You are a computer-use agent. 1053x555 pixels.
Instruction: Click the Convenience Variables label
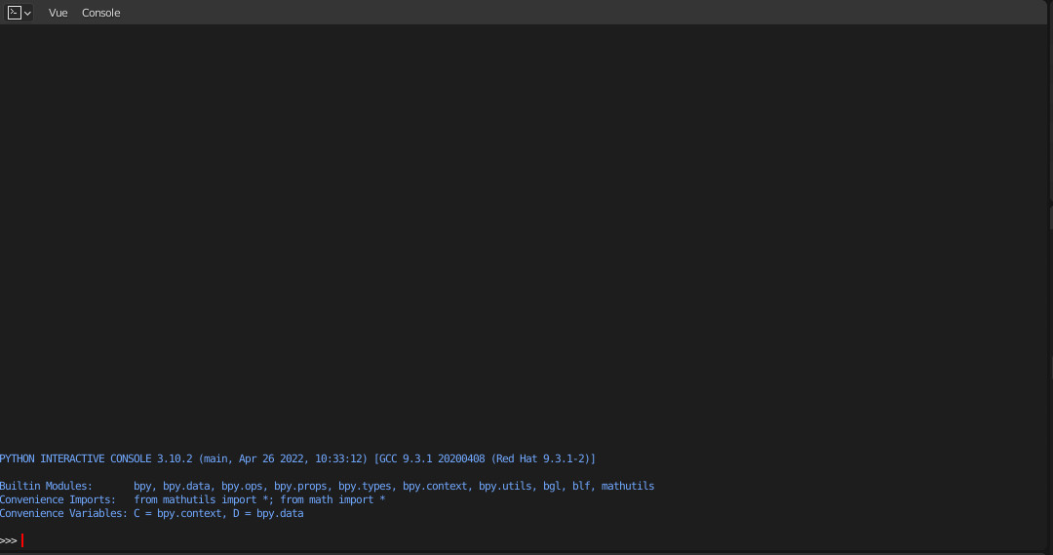(x=63, y=513)
